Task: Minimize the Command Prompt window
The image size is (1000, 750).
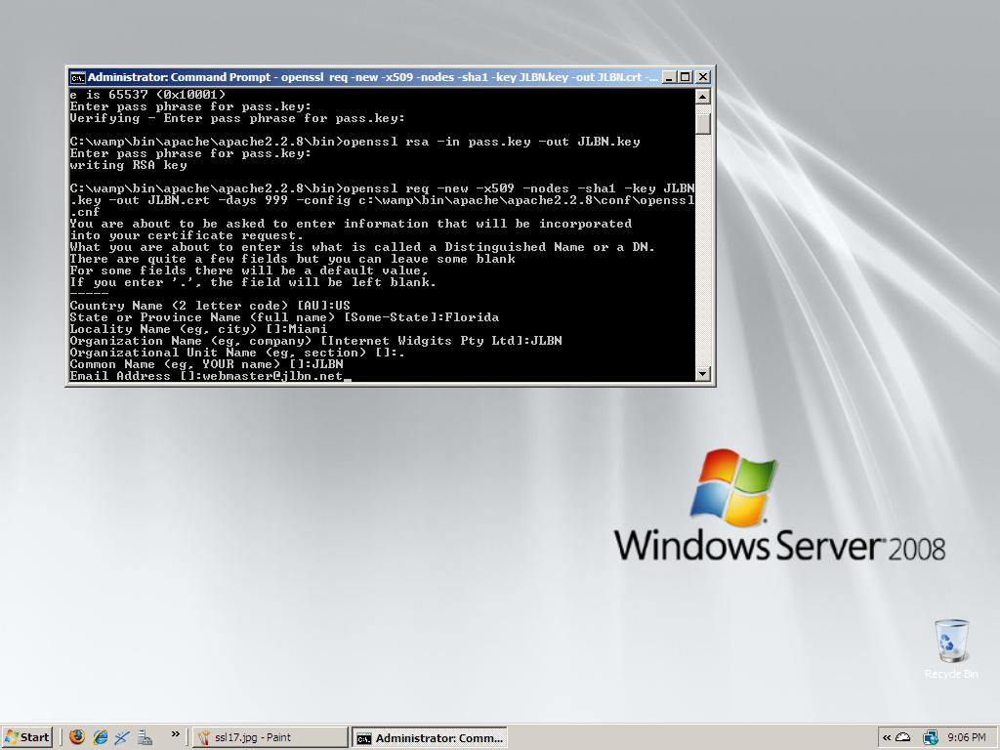Action: pyautogui.click(x=670, y=77)
